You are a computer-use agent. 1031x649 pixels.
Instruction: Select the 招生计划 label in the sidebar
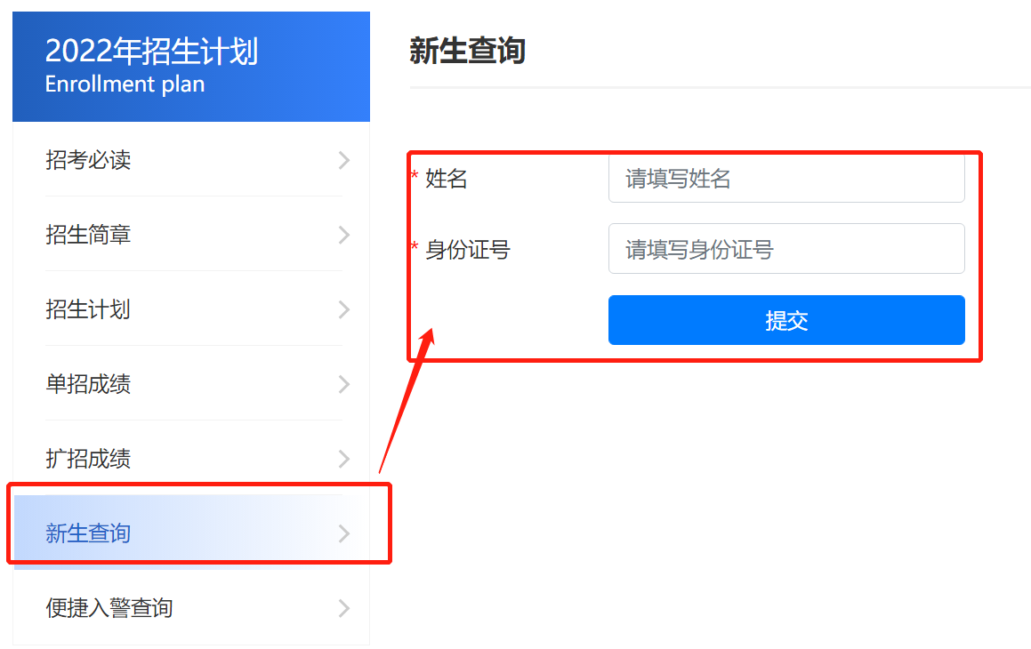[x=88, y=309]
